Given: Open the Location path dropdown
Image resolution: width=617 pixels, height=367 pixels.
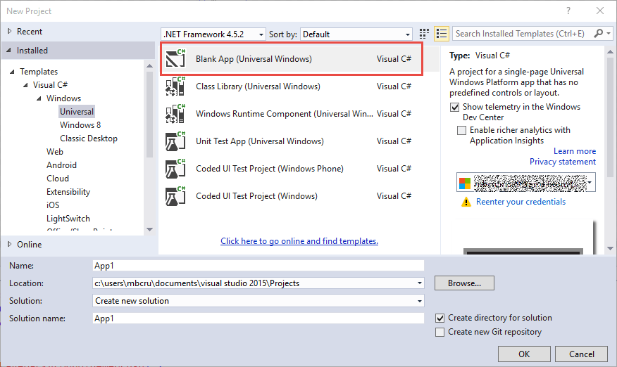Looking at the screenshot, I should (x=420, y=283).
